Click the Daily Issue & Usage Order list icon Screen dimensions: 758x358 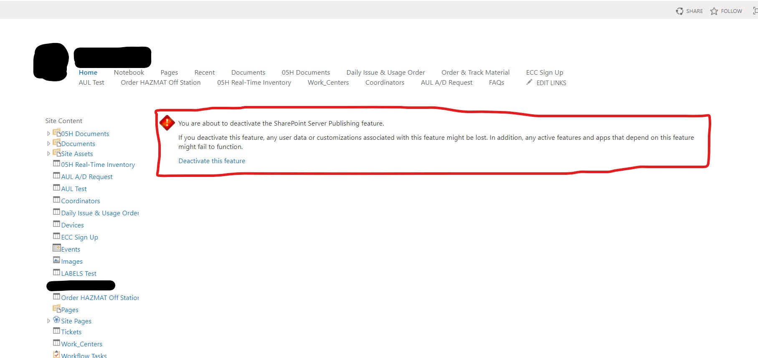(56, 212)
